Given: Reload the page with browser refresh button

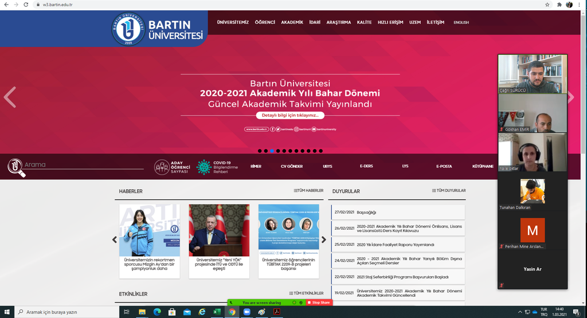Looking at the screenshot, I should tap(24, 5).
